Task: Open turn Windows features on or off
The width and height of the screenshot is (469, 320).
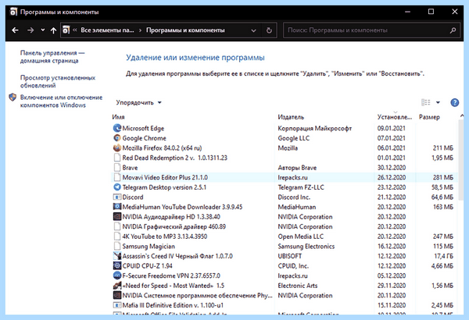Action: click(x=61, y=101)
